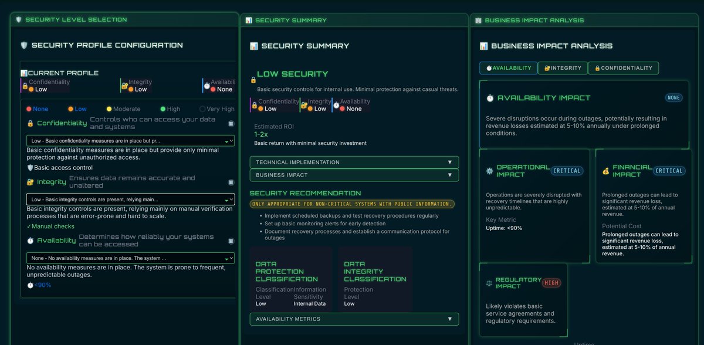The image size is (704, 345).
Task: Click the chart icon in Security Summary panel header bar
Action: click(249, 21)
